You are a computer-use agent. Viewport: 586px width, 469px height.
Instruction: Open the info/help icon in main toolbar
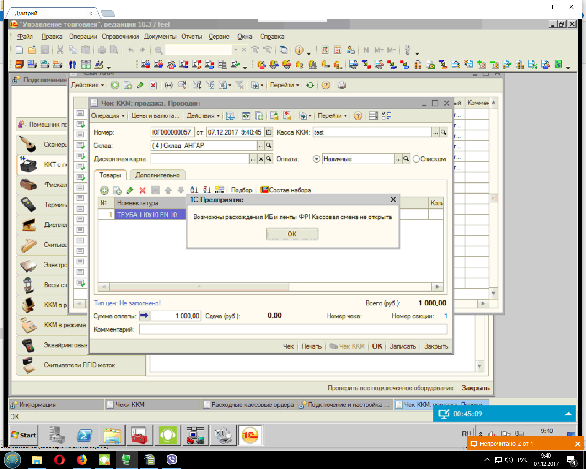coord(299,50)
